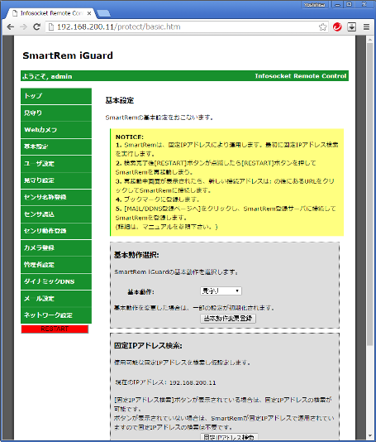Click the address bar URL field
Image resolution: width=376 pixels, height=442 pixels.
[183, 26]
